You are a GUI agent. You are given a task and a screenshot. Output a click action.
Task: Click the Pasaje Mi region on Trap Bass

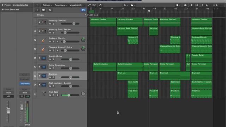point(154,93)
